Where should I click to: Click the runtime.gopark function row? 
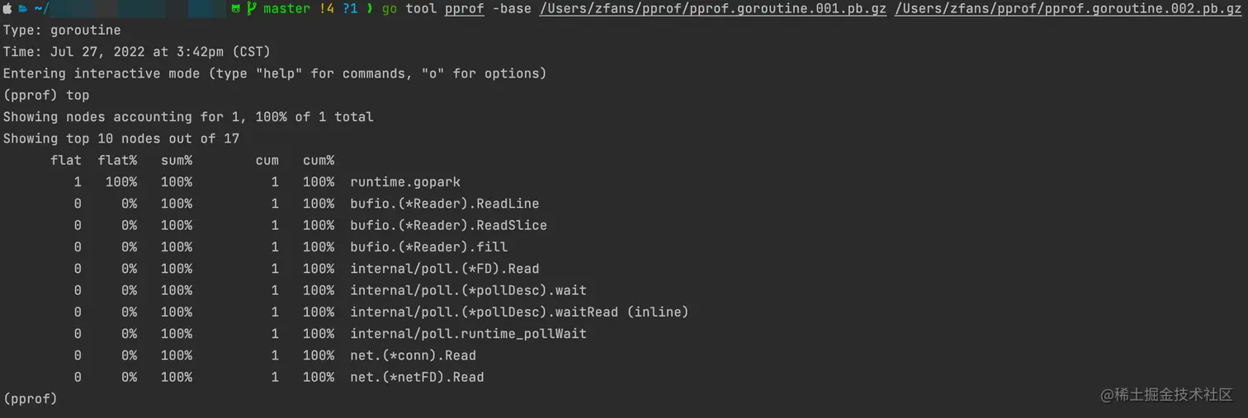(x=405, y=182)
